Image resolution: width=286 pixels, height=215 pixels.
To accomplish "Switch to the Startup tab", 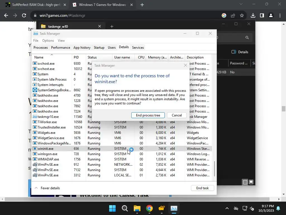I will [x=99, y=47].
